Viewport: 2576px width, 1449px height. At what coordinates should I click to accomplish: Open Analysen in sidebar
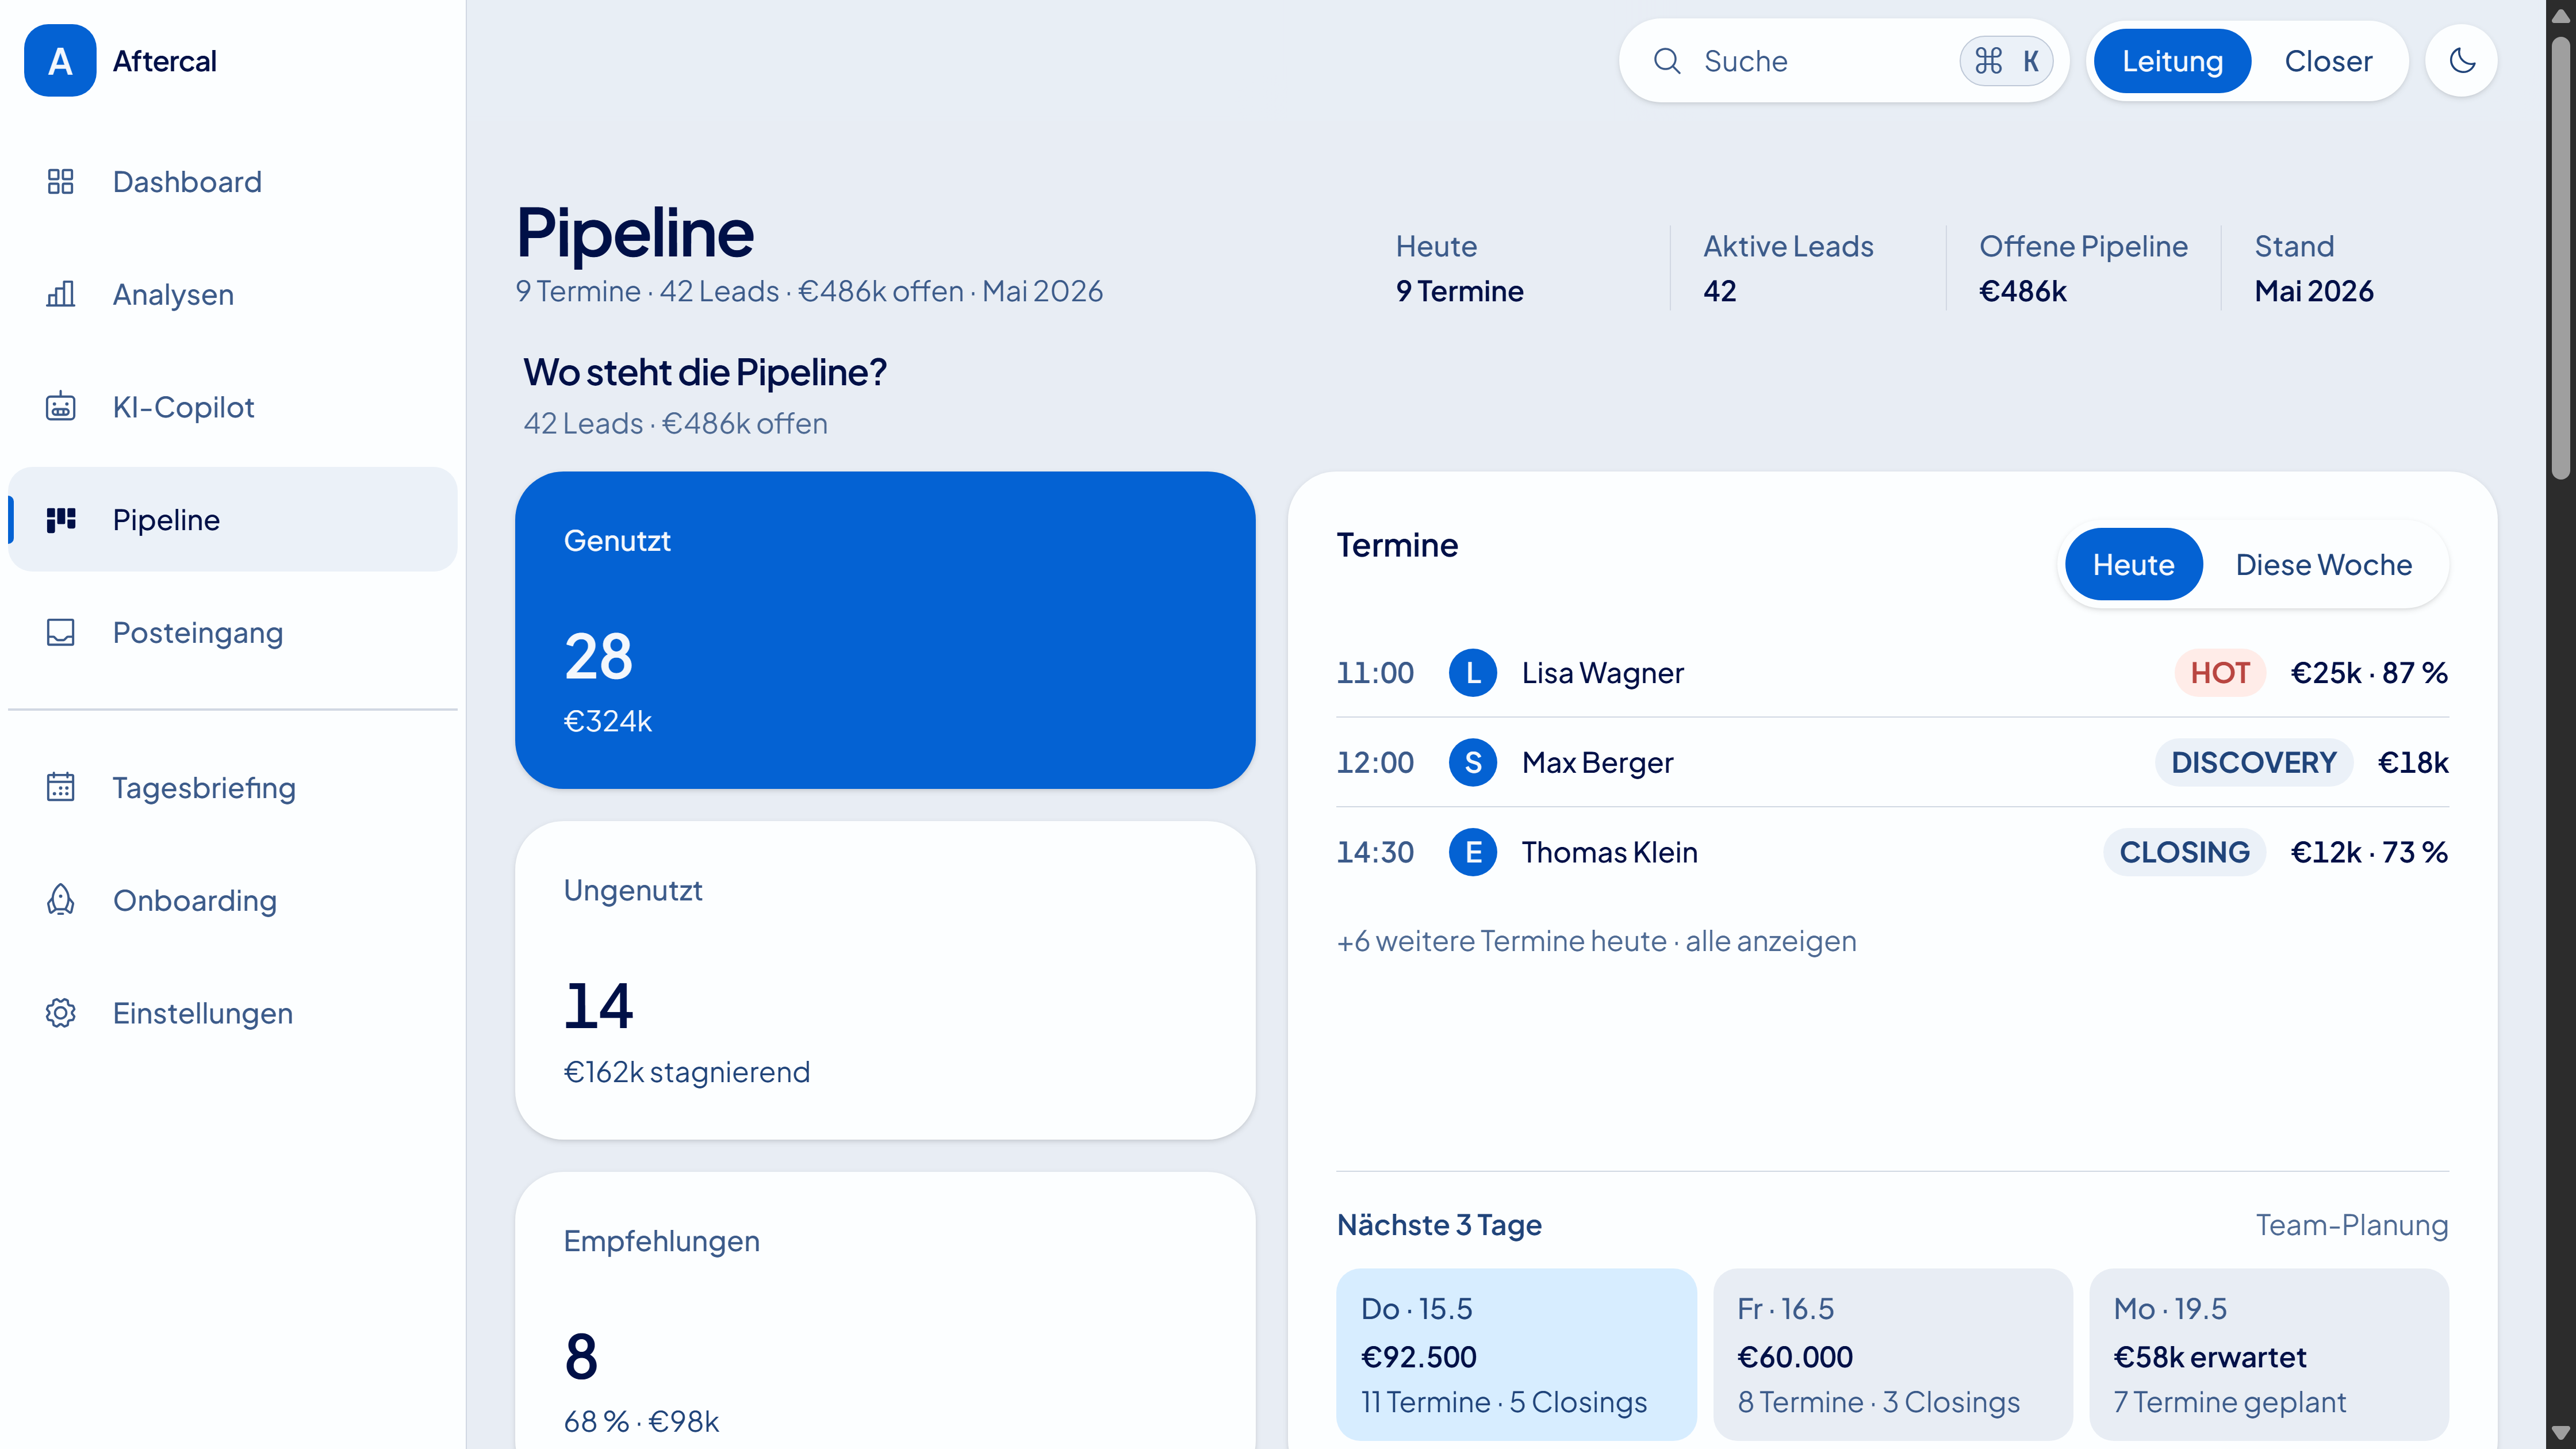click(233, 294)
